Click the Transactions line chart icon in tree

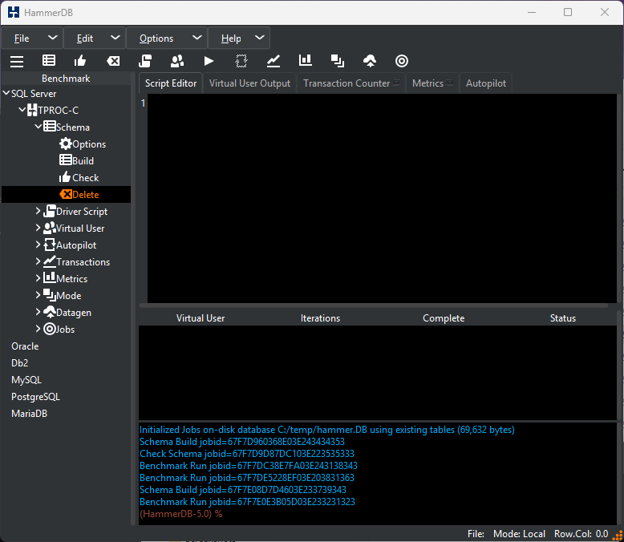(50, 261)
